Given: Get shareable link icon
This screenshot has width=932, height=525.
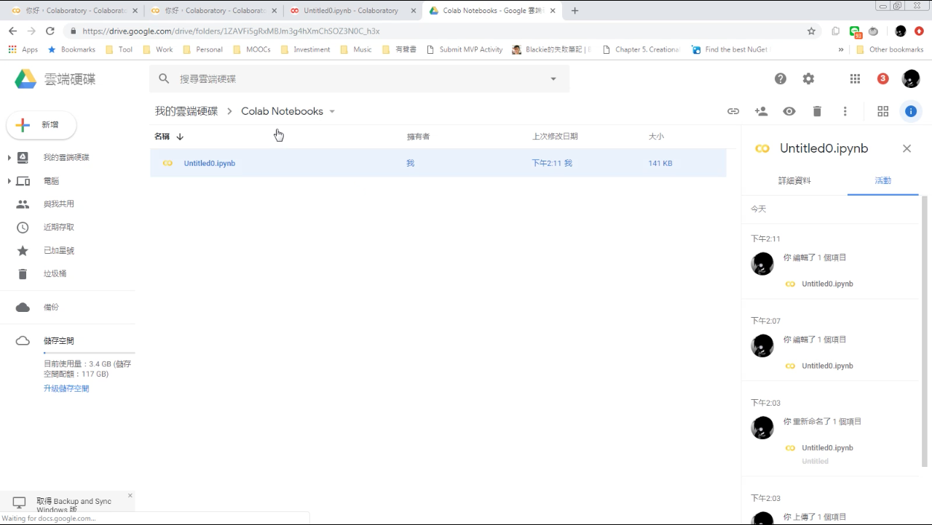Looking at the screenshot, I should 733,111.
